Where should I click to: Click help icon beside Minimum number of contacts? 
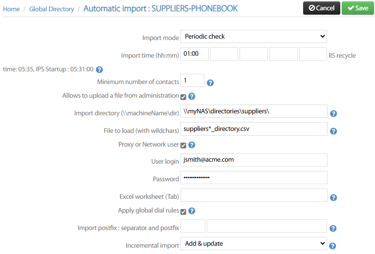(x=210, y=83)
